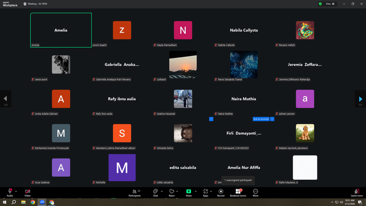Select the white avatar of Rafie Maulana
This screenshot has height=206, width=366.
[x=305, y=168]
